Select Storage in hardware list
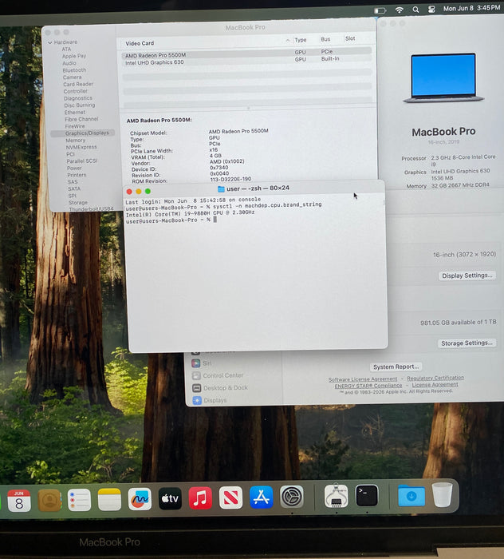Image resolution: width=504 pixels, height=559 pixels. [78, 203]
